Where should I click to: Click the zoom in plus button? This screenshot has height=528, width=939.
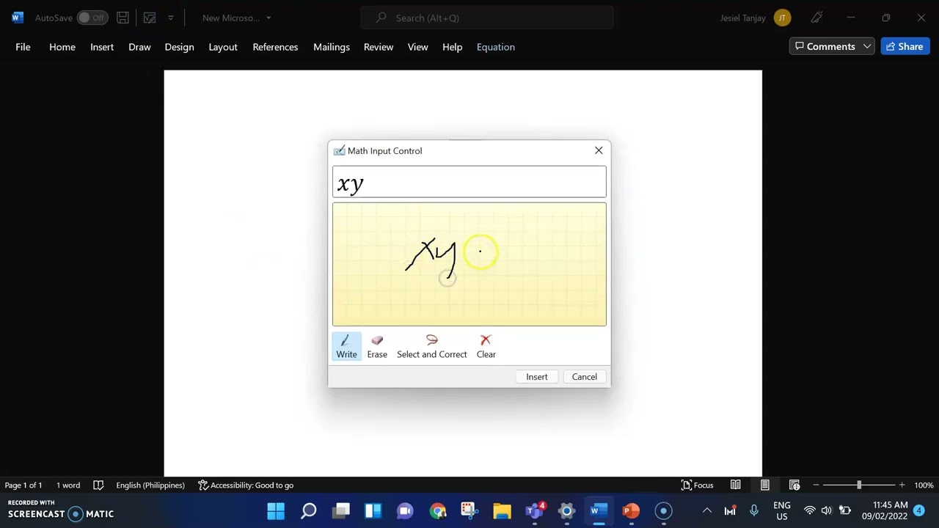(x=902, y=485)
